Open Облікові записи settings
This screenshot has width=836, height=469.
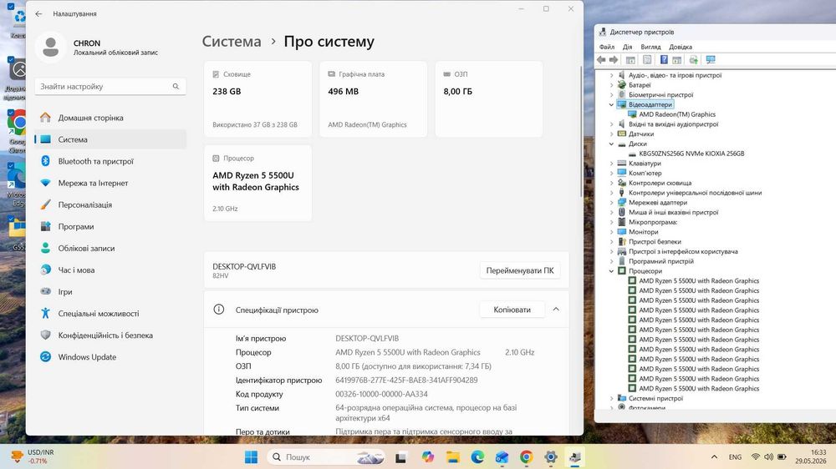(110, 249)
